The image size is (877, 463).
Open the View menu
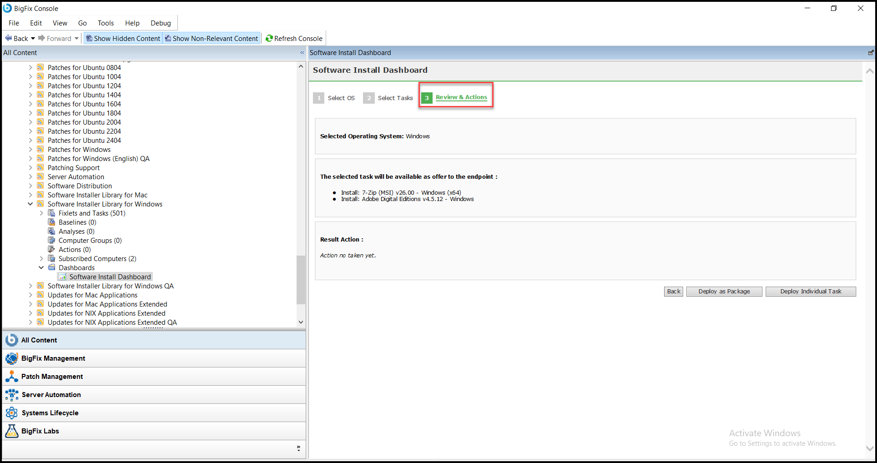[60, 23]
